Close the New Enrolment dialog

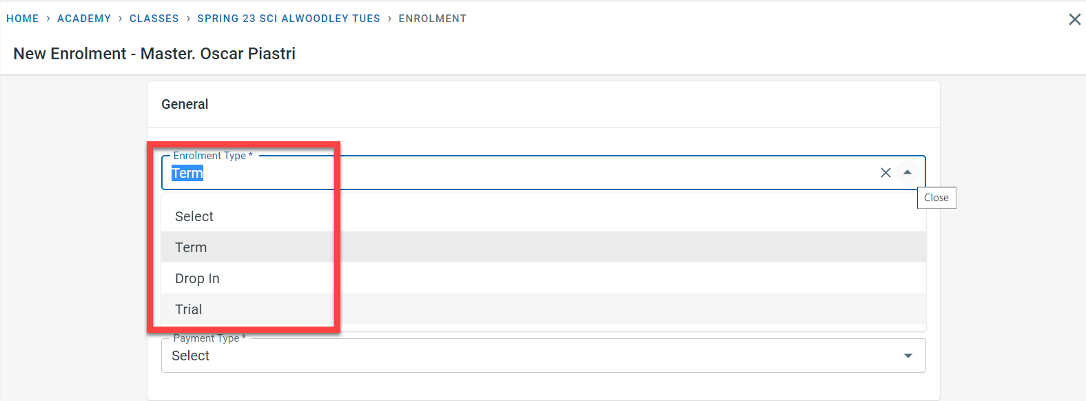1074,19
